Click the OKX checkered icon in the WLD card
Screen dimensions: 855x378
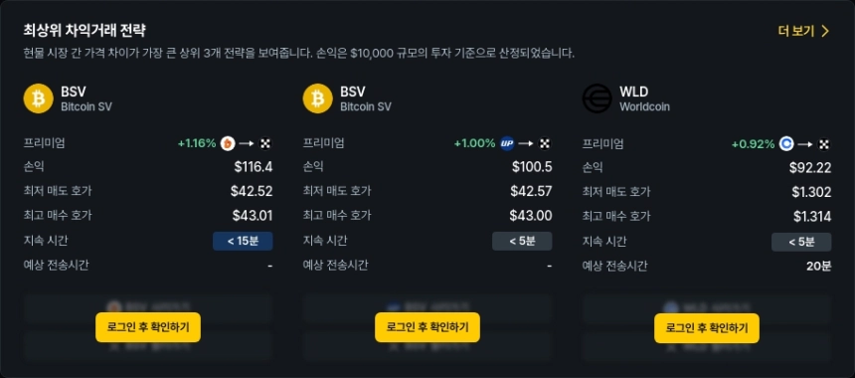click(824, 144)
